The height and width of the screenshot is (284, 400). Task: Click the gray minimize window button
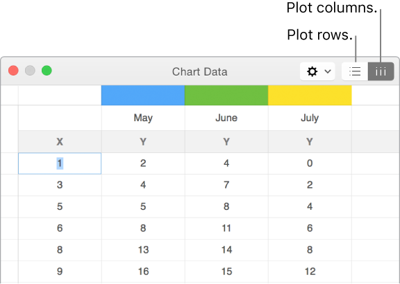[x=30, y=71]
